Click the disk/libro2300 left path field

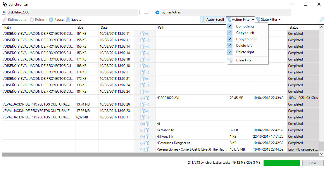coord(70,12)
